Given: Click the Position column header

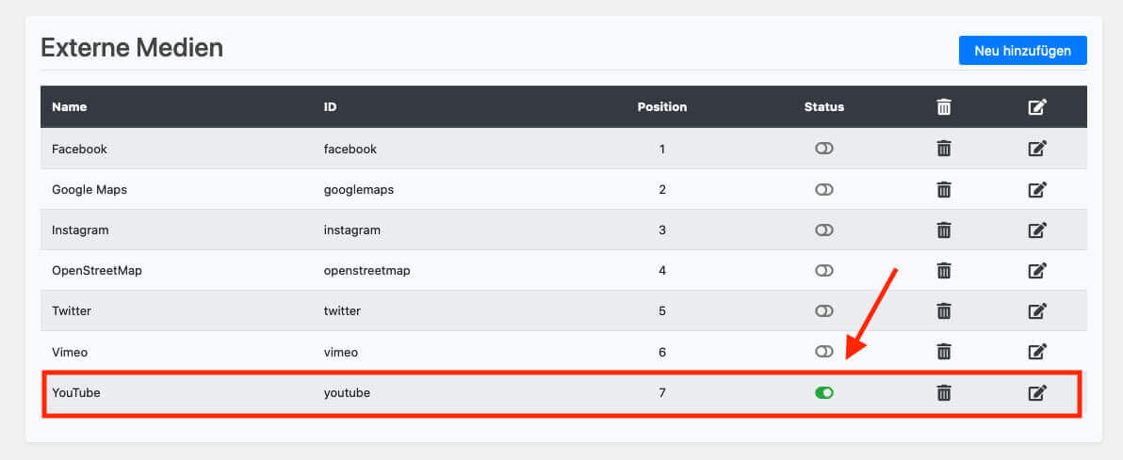Looking at the screenshot, I should click(662, 106).
